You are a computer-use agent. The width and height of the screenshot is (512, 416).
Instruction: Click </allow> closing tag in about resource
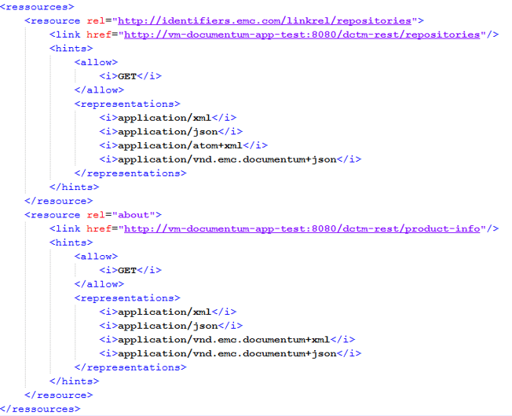(x=99, y=284)
